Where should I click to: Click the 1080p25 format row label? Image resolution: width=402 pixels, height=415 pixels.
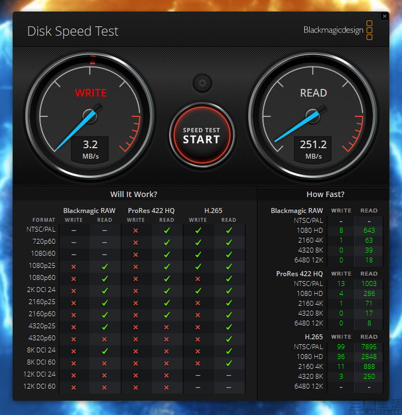[x=42, y=266]
